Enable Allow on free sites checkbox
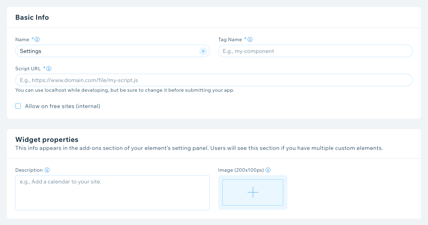 click(x=18, y=106)
